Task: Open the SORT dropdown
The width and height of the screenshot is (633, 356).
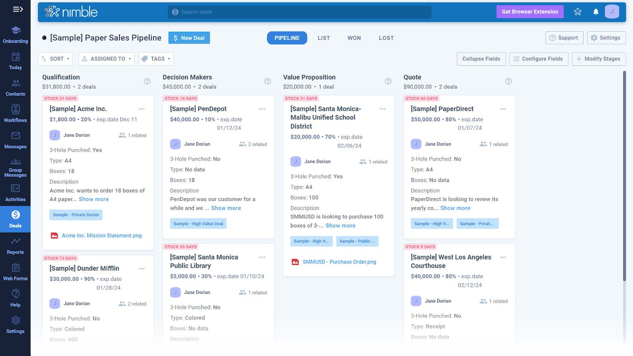Action: [55, 59]
